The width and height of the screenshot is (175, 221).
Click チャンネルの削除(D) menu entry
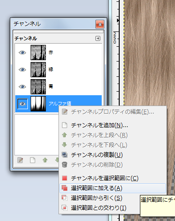tap(112, 165)
